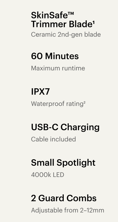Select the 4000k LED caption
118x222 pixels.
47,175
